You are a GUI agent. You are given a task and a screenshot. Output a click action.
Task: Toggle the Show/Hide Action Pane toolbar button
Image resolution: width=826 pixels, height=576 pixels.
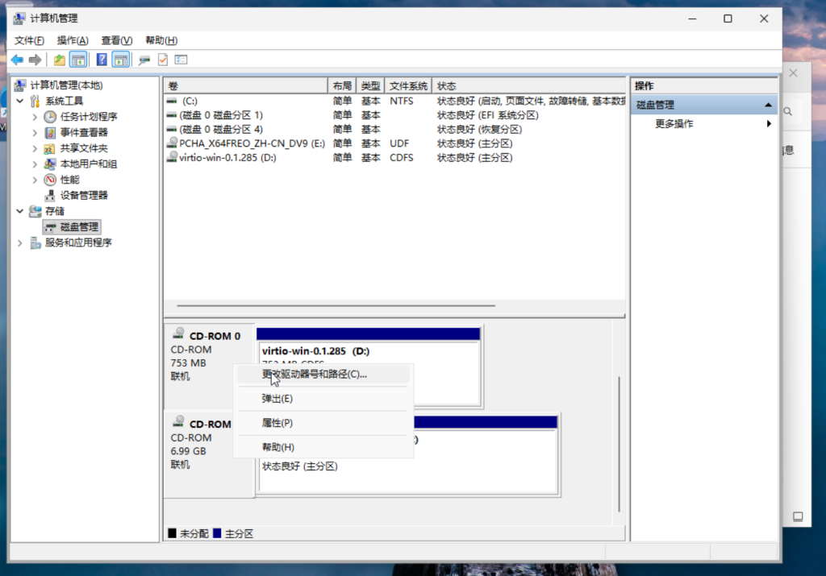(x=120, y=60)
